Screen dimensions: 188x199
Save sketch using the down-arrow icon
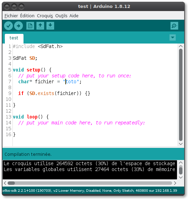coord(50,26)
